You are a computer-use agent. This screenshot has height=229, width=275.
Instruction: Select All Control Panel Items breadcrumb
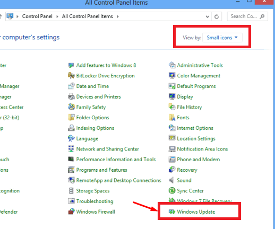click(x=88, y=16)
